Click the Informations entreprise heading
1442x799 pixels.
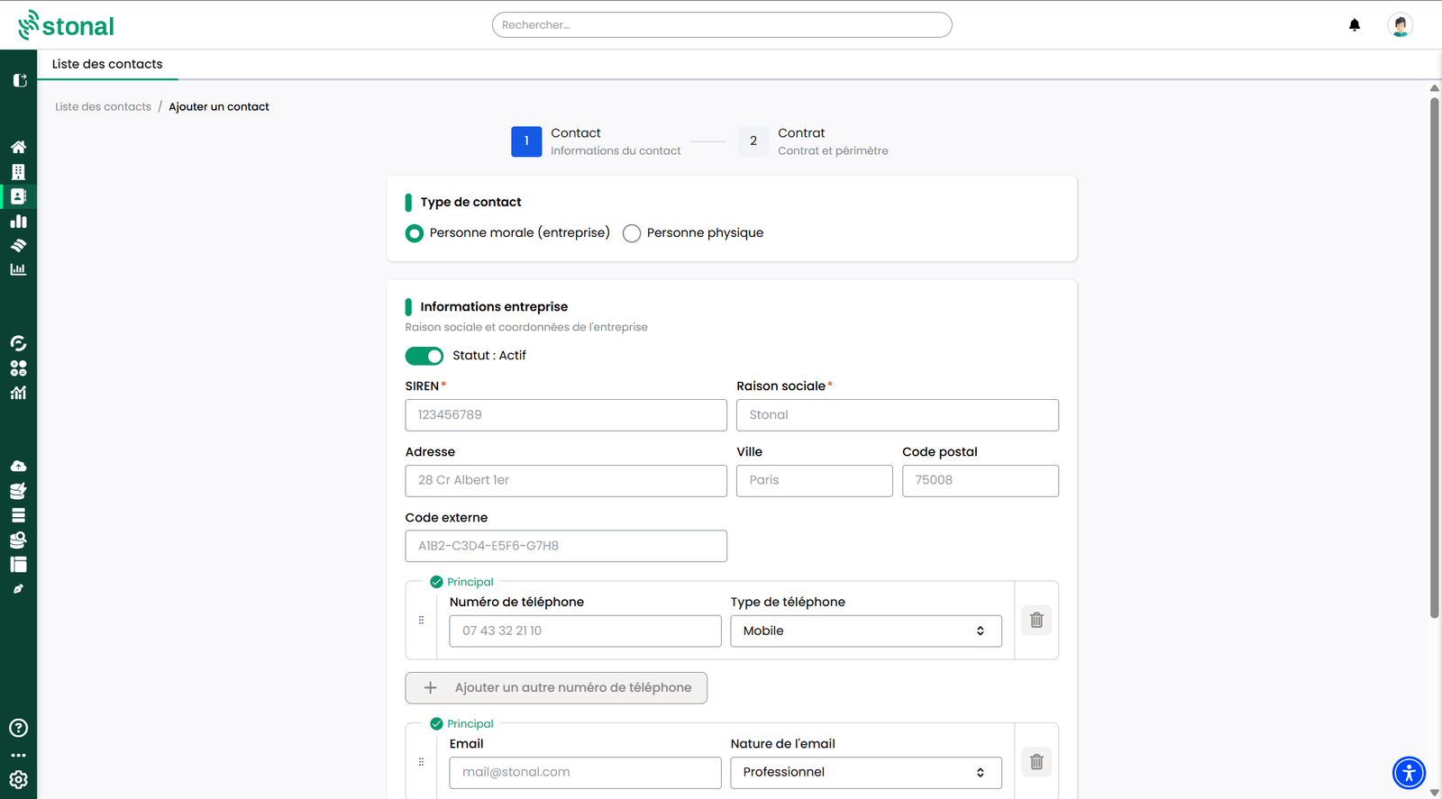pyautogui.click(x=494, y=307)
